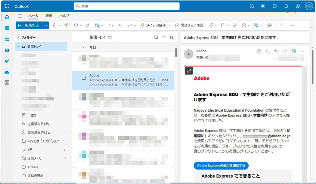Open the ヘルプ tab
316x184 pixels.
coord(64,16)
